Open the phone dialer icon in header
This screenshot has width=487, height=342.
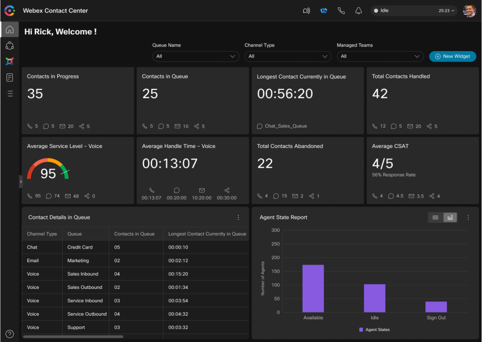(341, 10)
